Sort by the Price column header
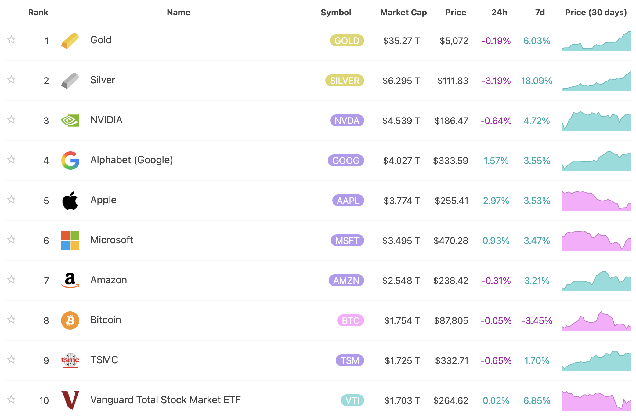Image resolution: width=636 pixels, height=420 pixels. point(456,13)
